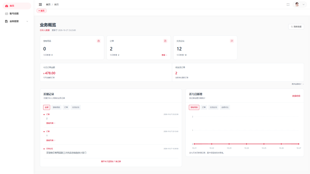Click timestamp 2026-10-27 15:39:58 in records
Viewport: 310px width, 174px height.
(171, 148)
